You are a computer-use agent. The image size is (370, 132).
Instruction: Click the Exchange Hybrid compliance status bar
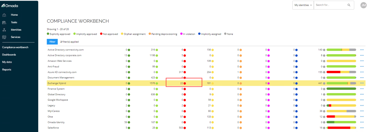point(341,83)
